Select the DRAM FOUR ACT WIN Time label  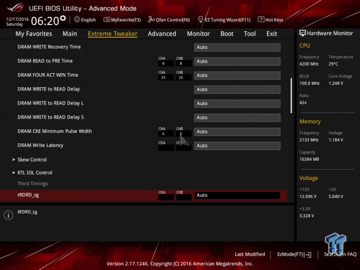(x=48, y=75)
